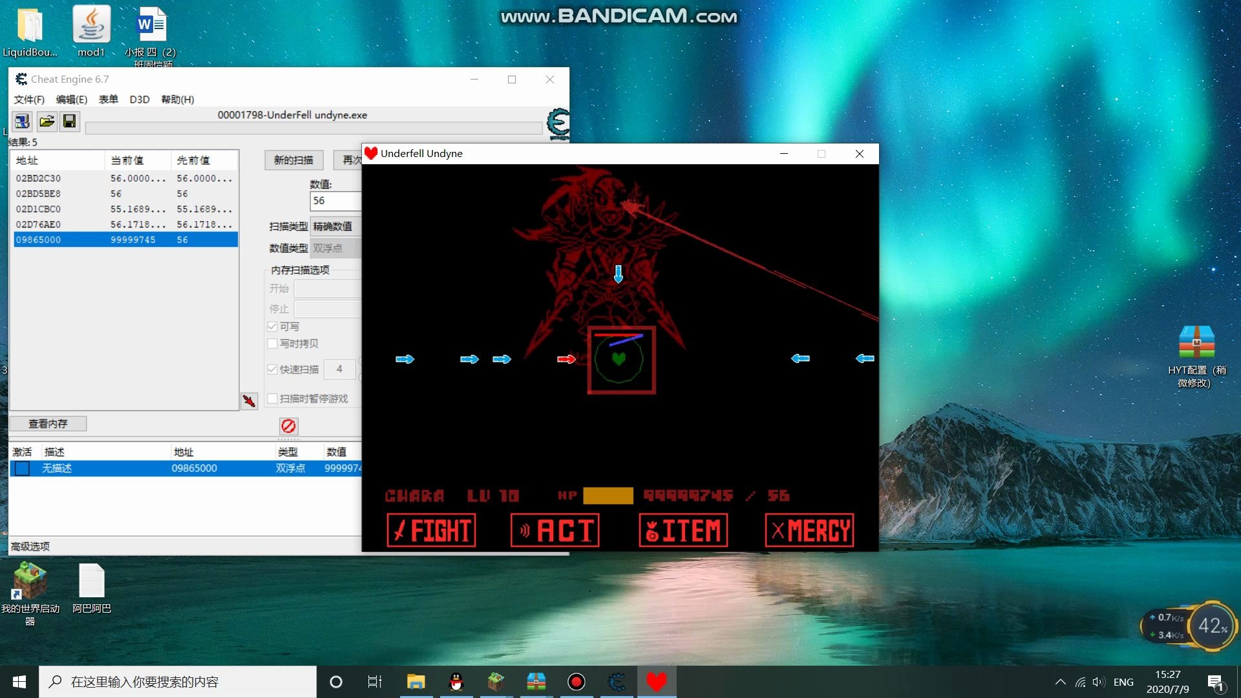The height and width of the screenshot is (698, 1241).
Task: Click the 再次扫描 button
Action: pos(348,160)
